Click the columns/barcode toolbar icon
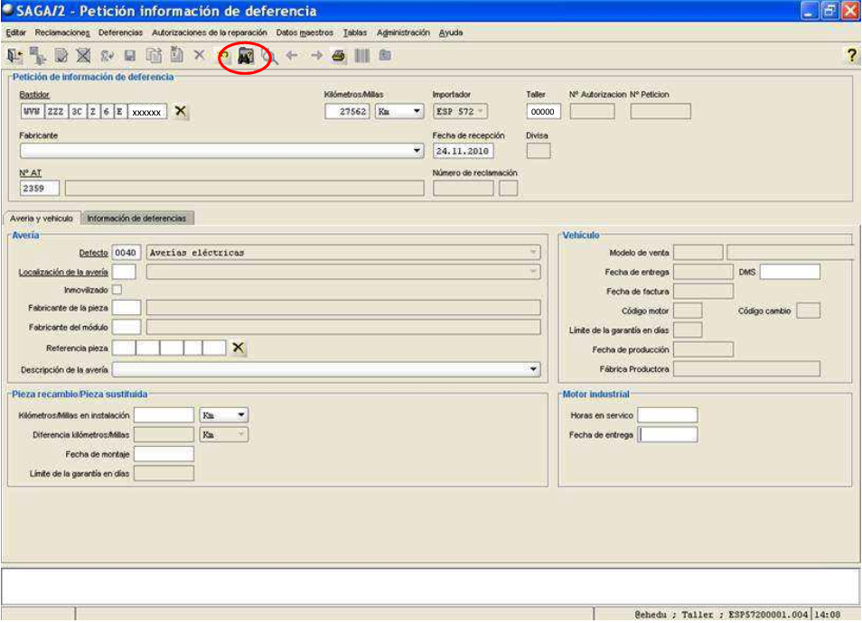The height and width of the screenshot is (623, 862). tap(361, 55)
